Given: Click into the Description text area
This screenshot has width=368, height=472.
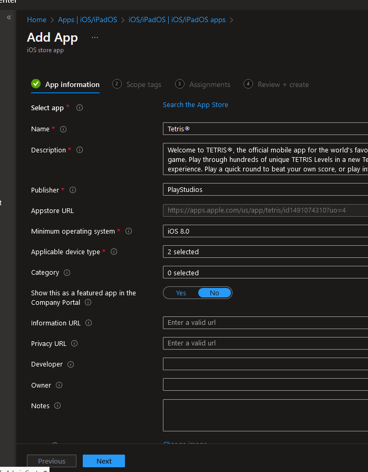Looking at the screenshot, I should tap(265, 159).
